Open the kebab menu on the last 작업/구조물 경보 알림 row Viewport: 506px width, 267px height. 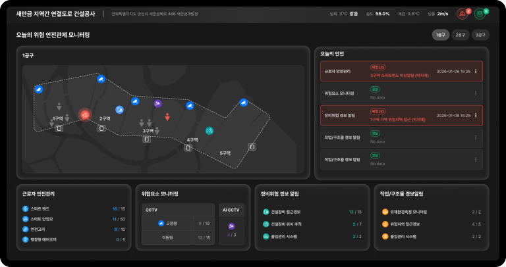pos(476,159)
